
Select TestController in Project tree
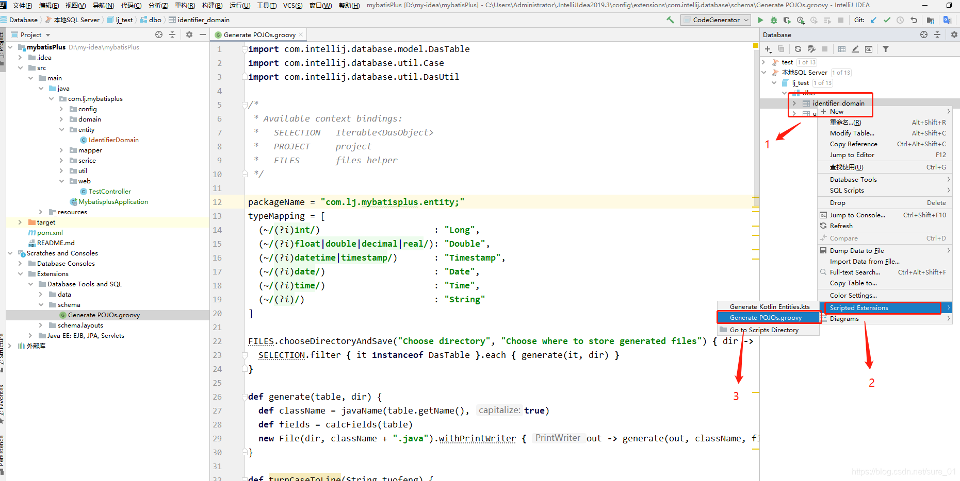(x=109, y=191)
